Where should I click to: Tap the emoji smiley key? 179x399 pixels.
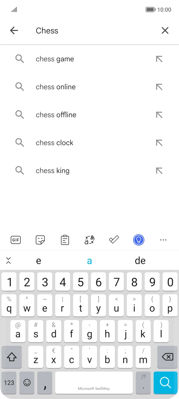tap(27, 383)
